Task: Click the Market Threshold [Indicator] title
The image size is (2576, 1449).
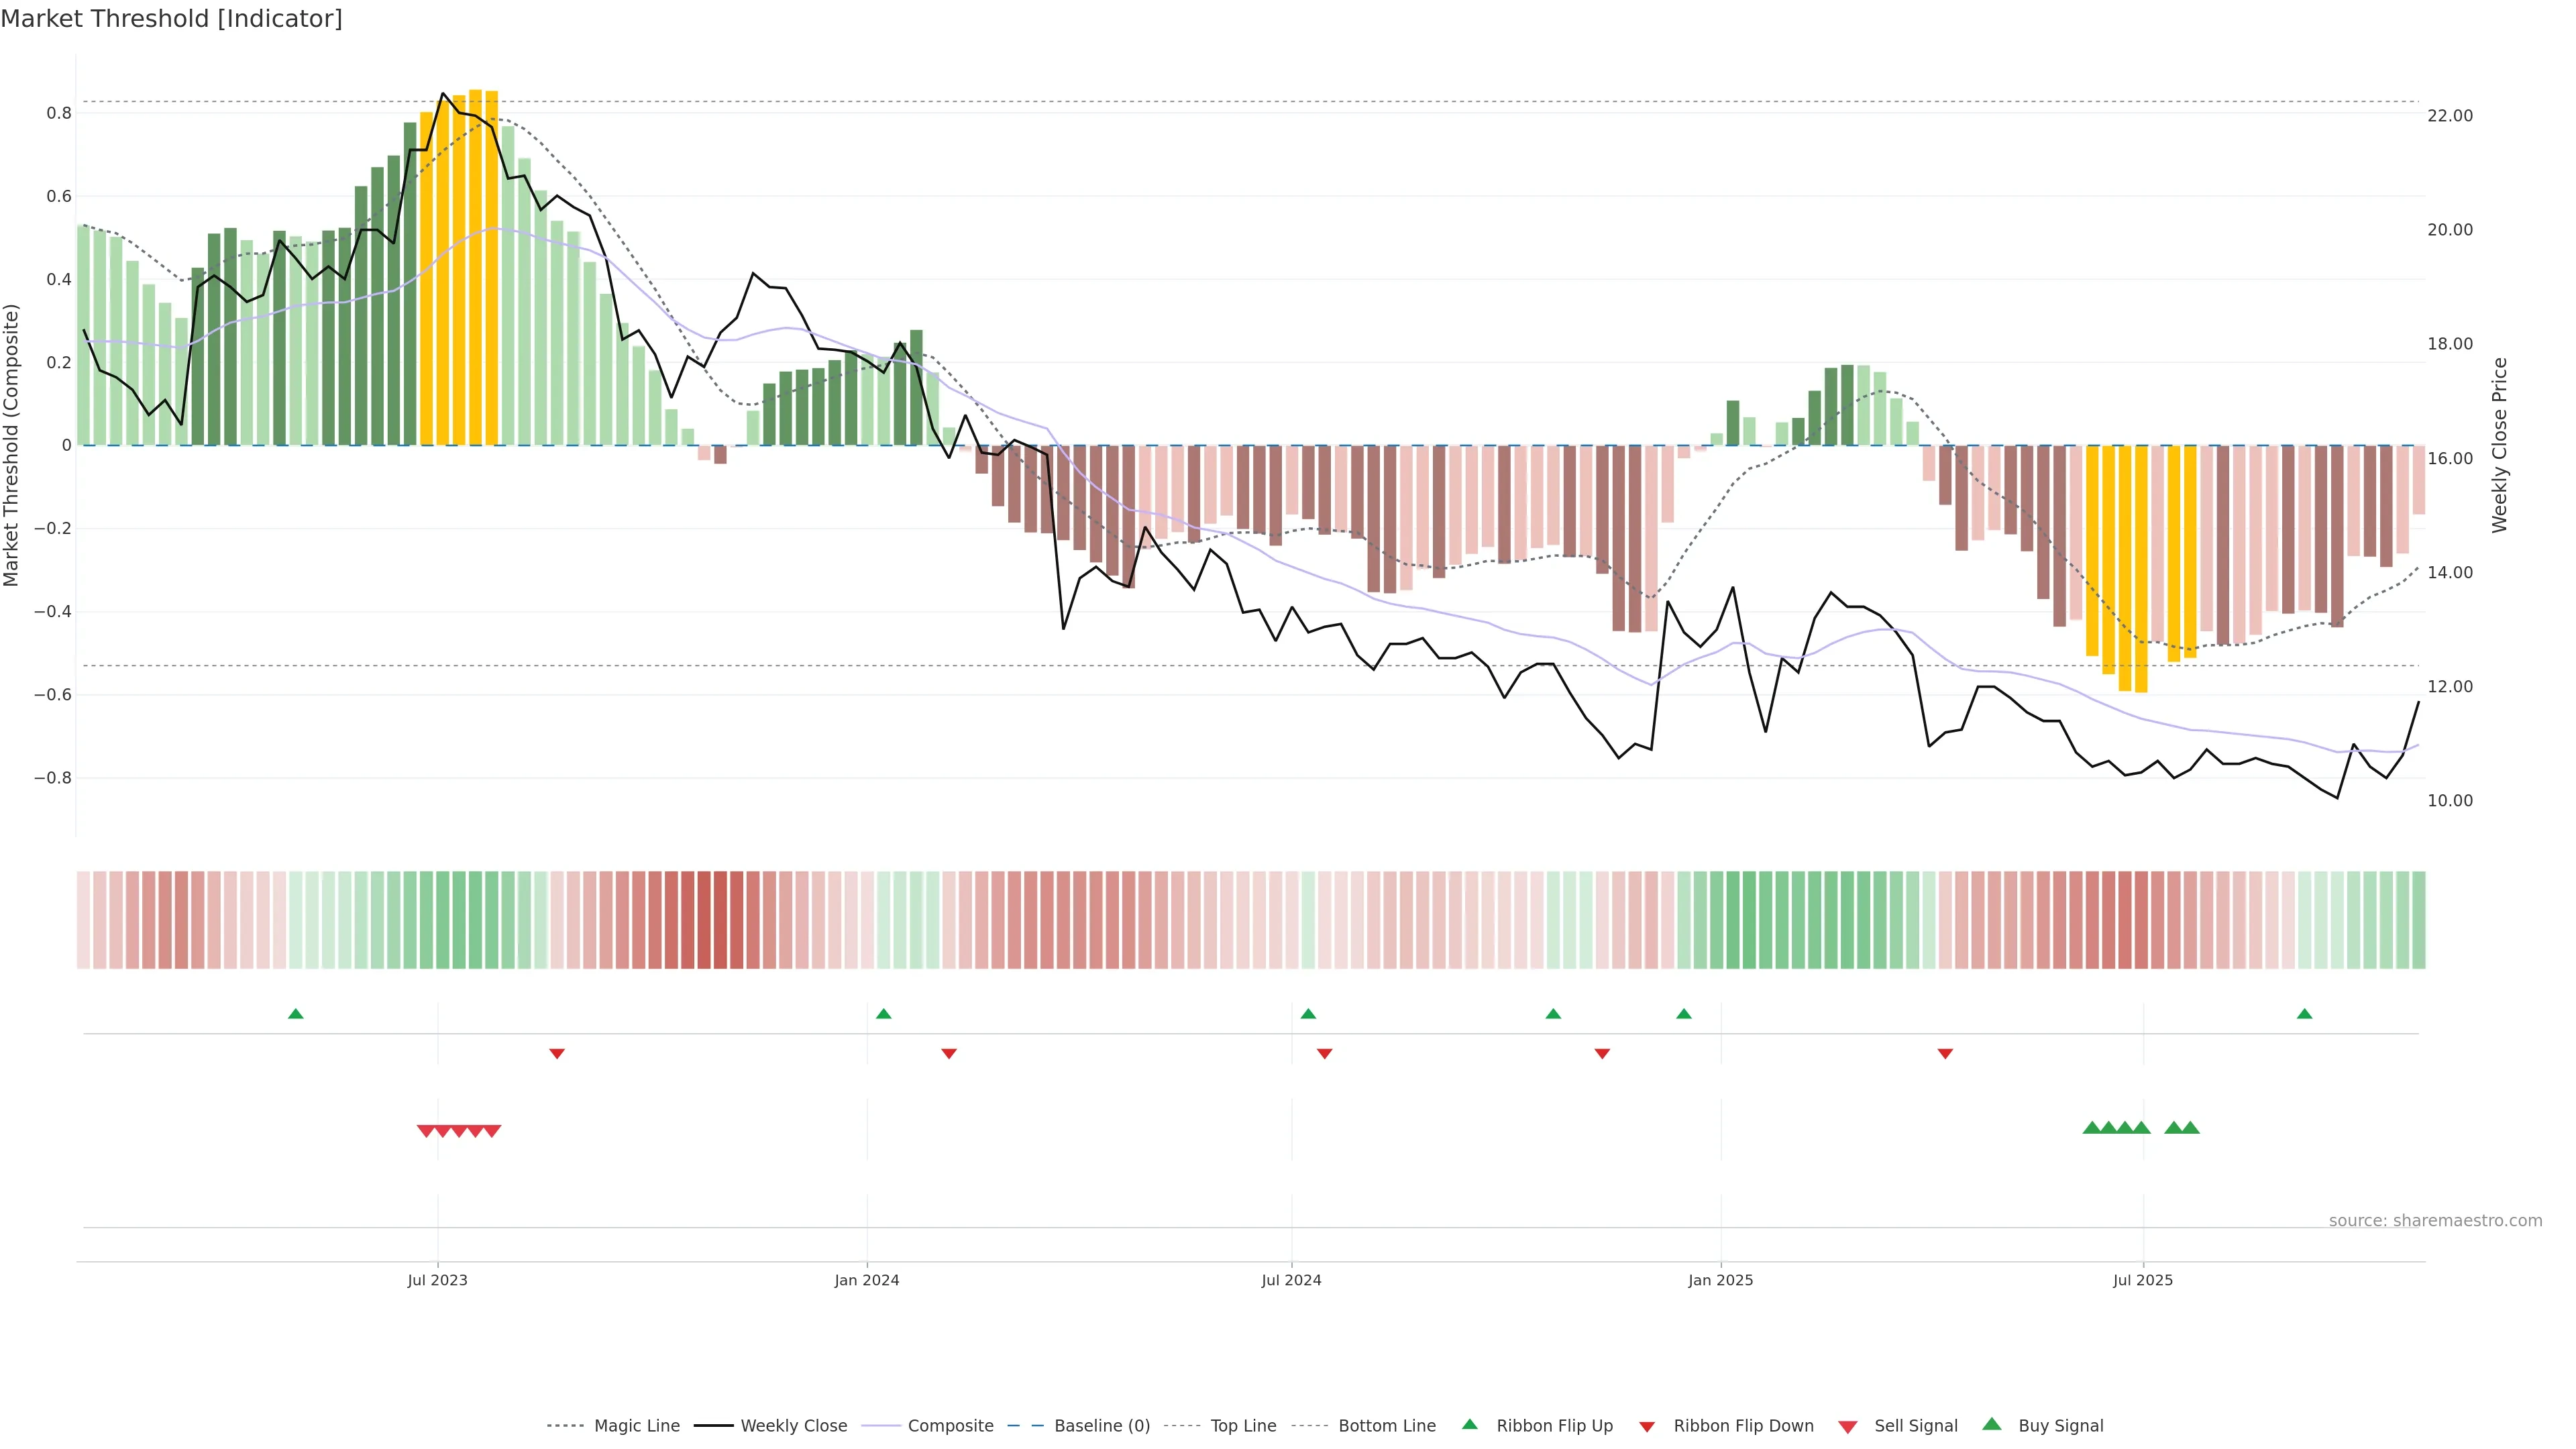Action: pos(171,19)
